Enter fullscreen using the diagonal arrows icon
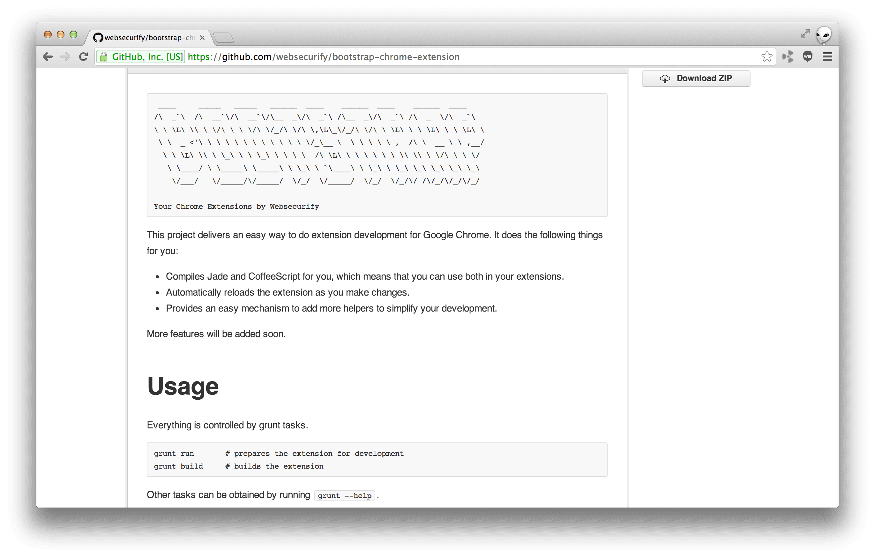875x558 pixels. tap(805, 34)
